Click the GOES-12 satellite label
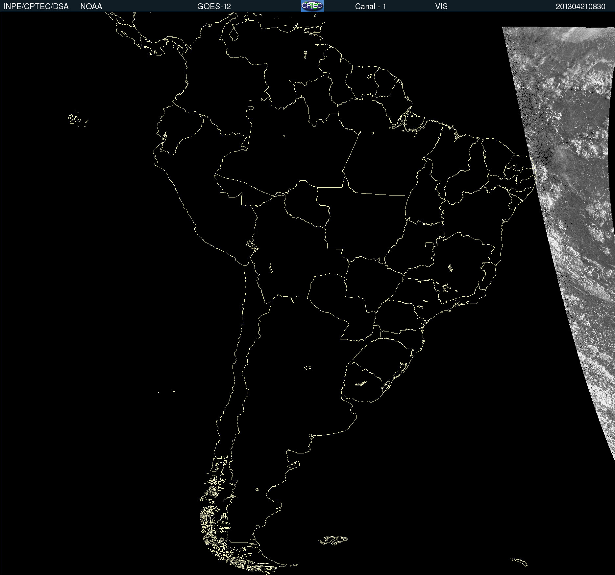 (214, 7)
